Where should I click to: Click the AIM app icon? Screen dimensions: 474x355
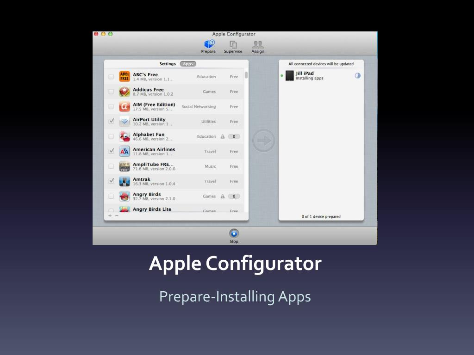point(125,106)
